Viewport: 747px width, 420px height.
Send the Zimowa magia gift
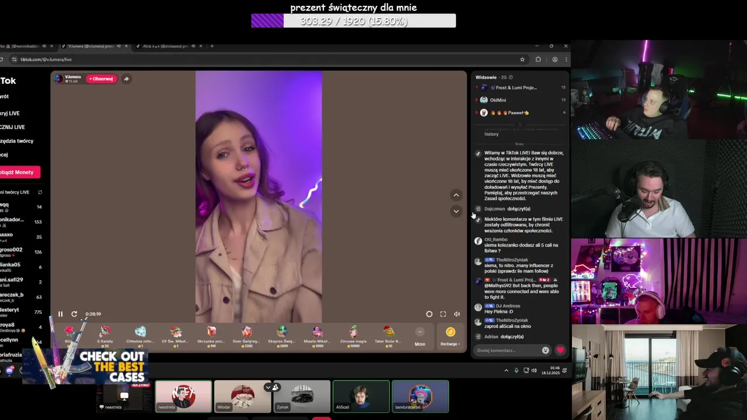(353, 335)
